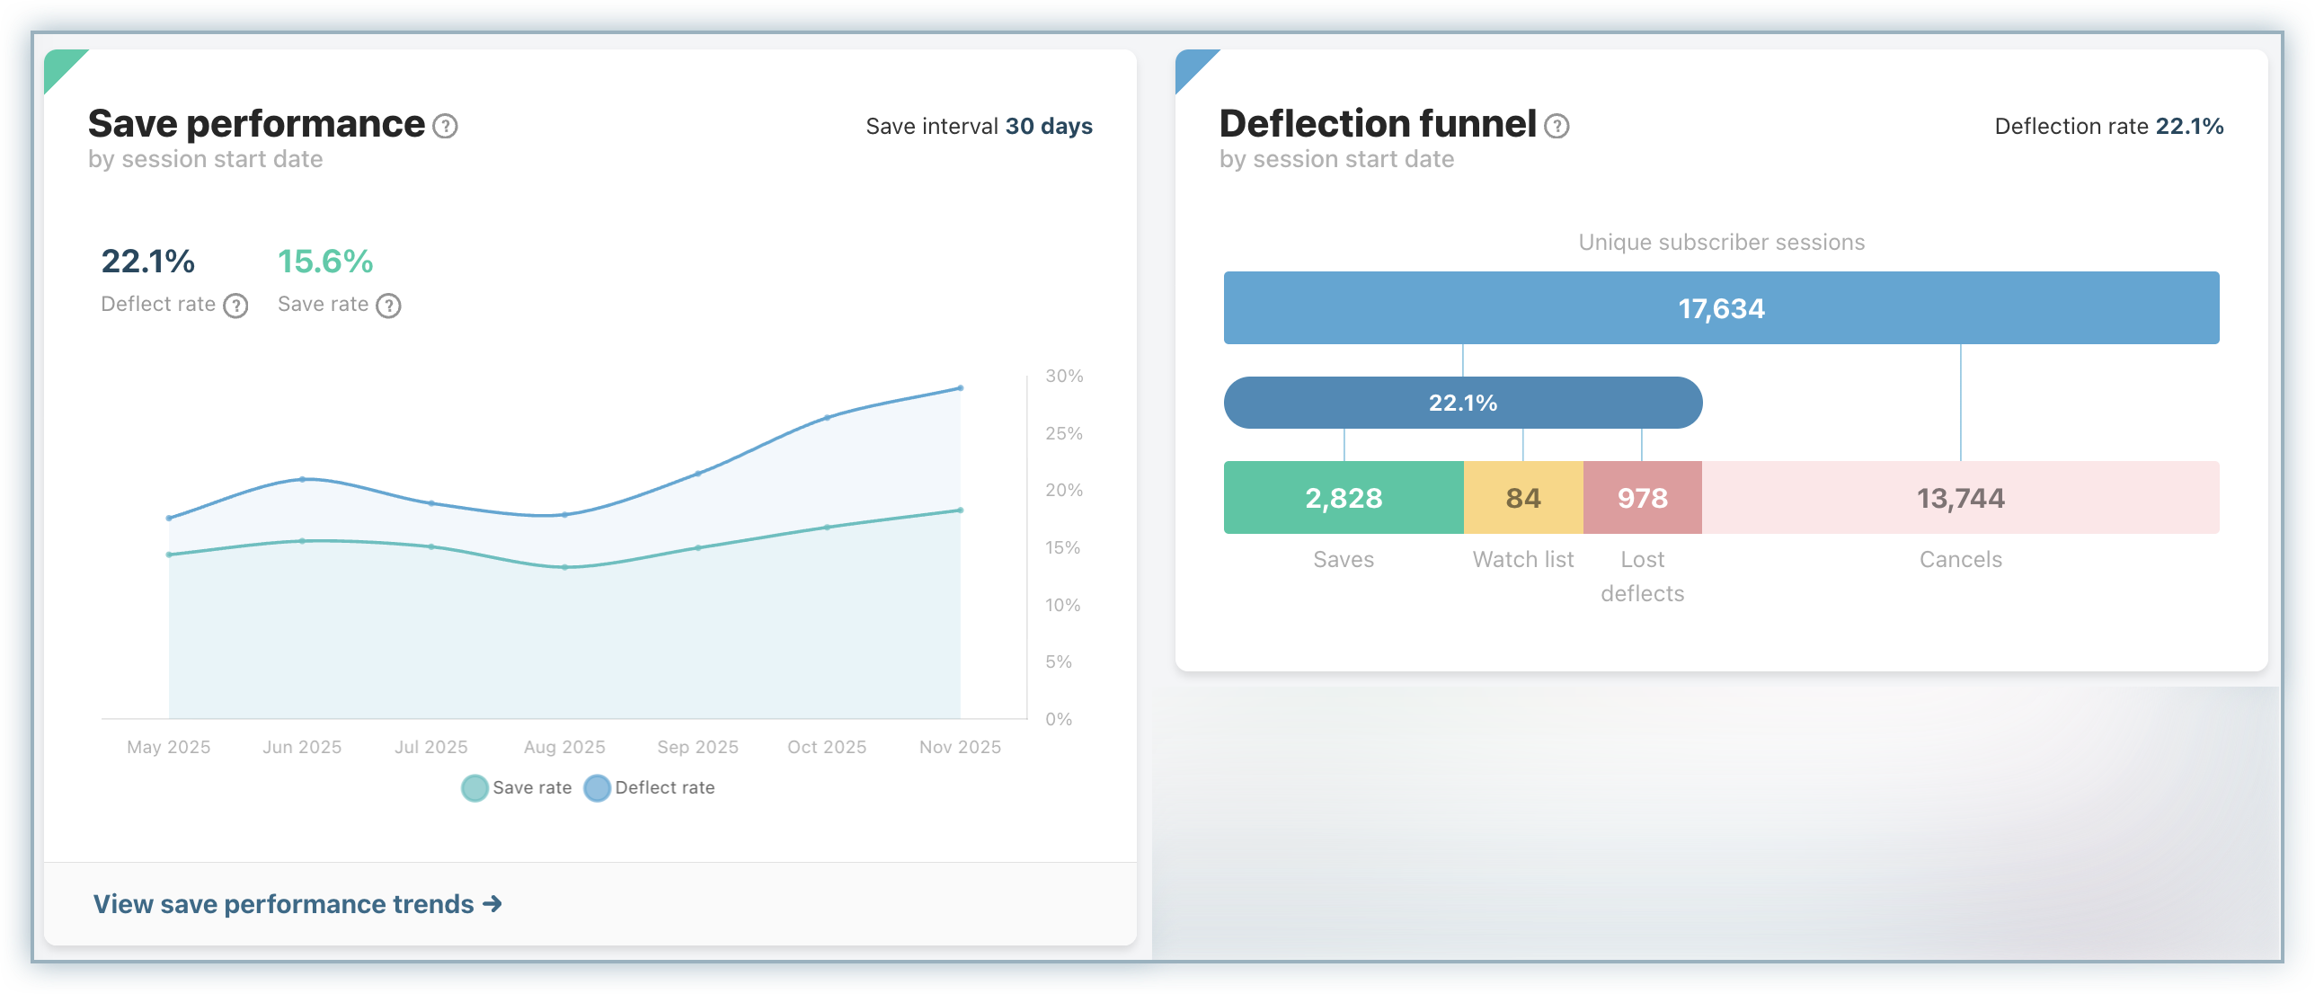Click May 2025 save rate data point
The image size is (2315, 994).
(x=169, y=555)
